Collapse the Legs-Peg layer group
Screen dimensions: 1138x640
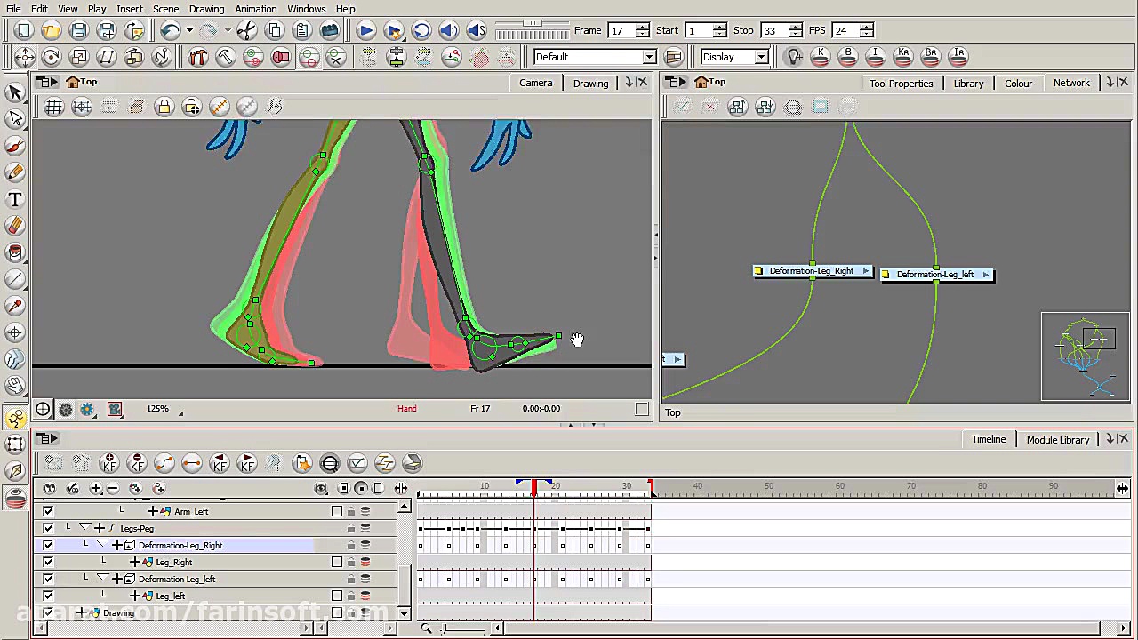pos(84,528)
